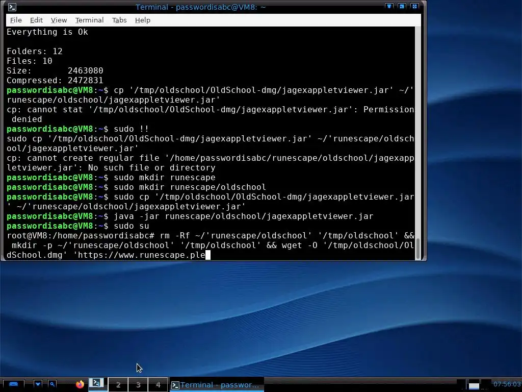Open the Tabs menu
Screen dimensions: 522x392
pyautogui.click(x=119, y=20)
